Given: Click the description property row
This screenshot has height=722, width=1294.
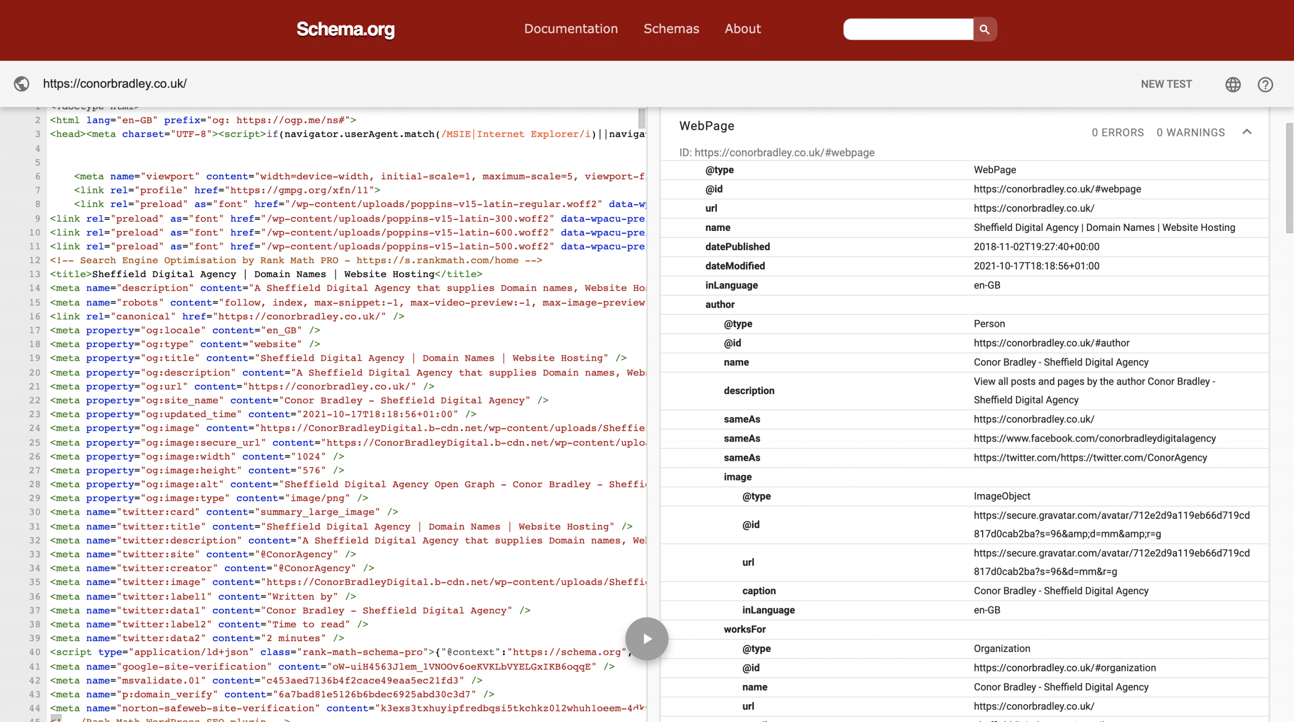Looking at the screenshot, I should click(x=964, y=391).
